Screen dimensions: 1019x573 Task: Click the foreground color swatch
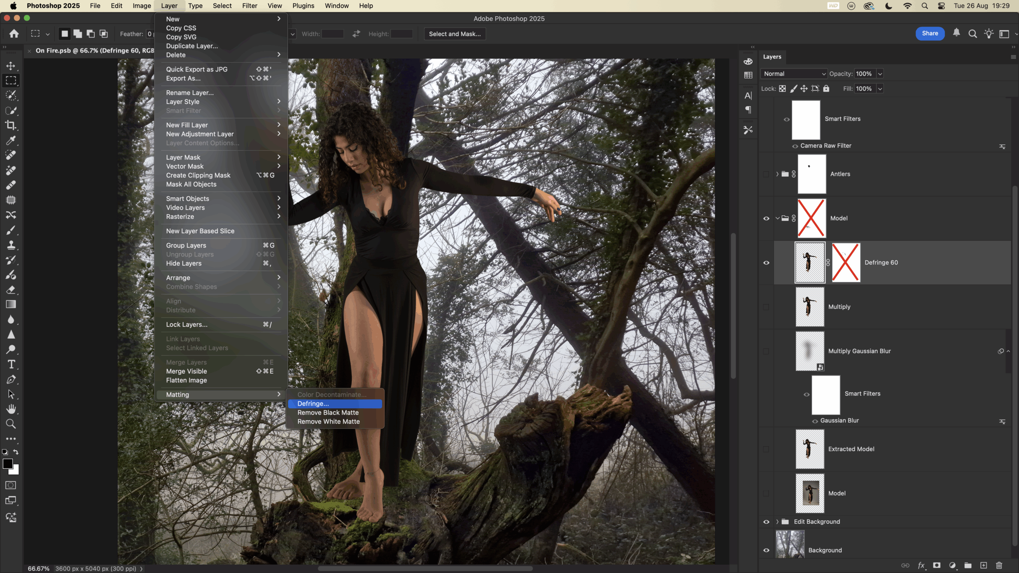7,464
